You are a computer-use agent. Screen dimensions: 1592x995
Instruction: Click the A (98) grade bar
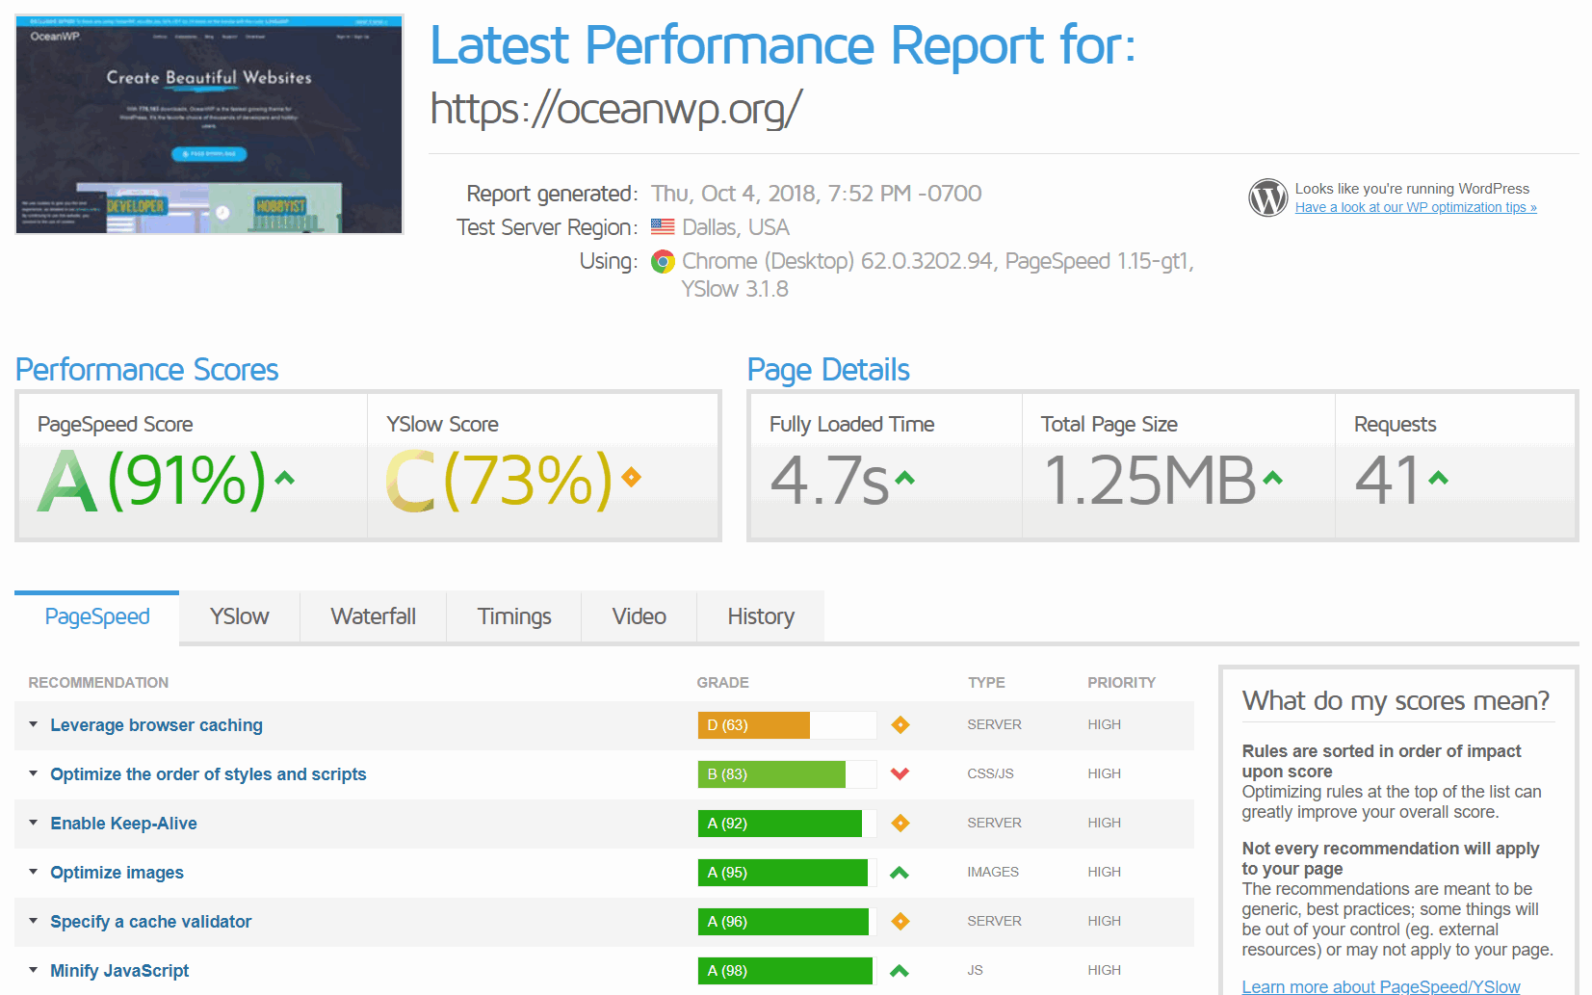coord(787,971)
